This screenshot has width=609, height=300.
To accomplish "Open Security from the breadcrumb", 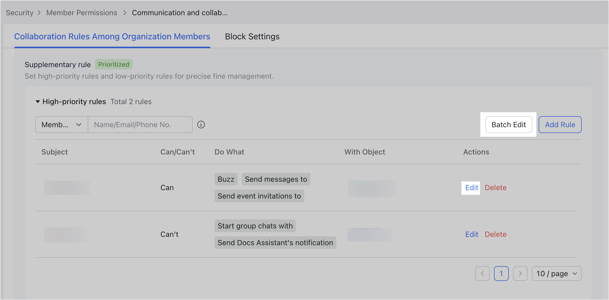I will coord(19,12).
